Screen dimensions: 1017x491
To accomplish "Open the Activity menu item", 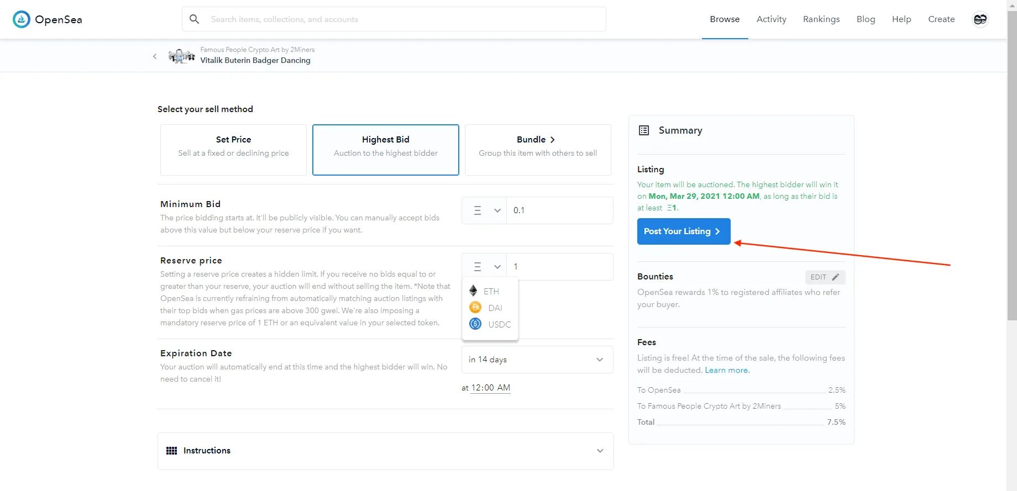I will 771,19.
